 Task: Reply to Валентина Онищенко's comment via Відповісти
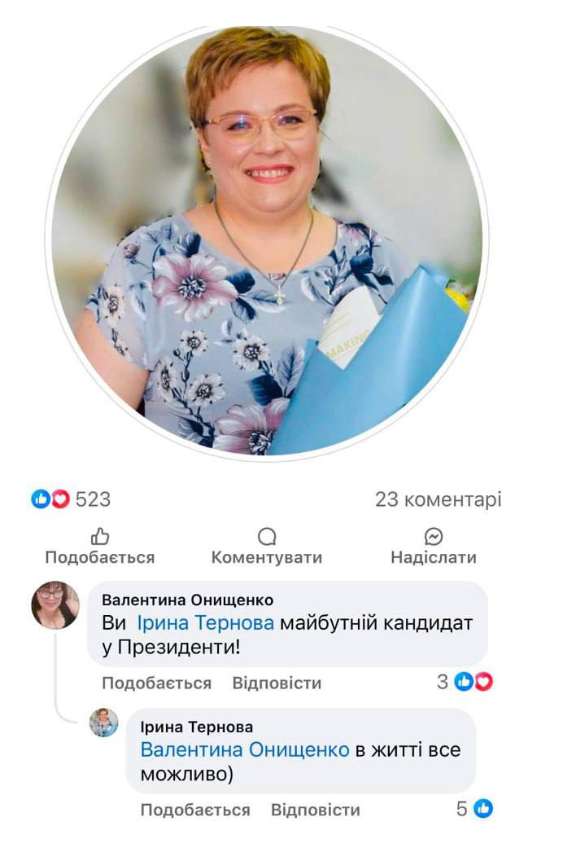coord(277,683)
